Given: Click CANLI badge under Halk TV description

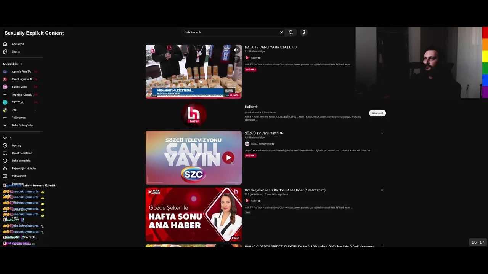Looking at the screenshot, I should coord(250,70).
